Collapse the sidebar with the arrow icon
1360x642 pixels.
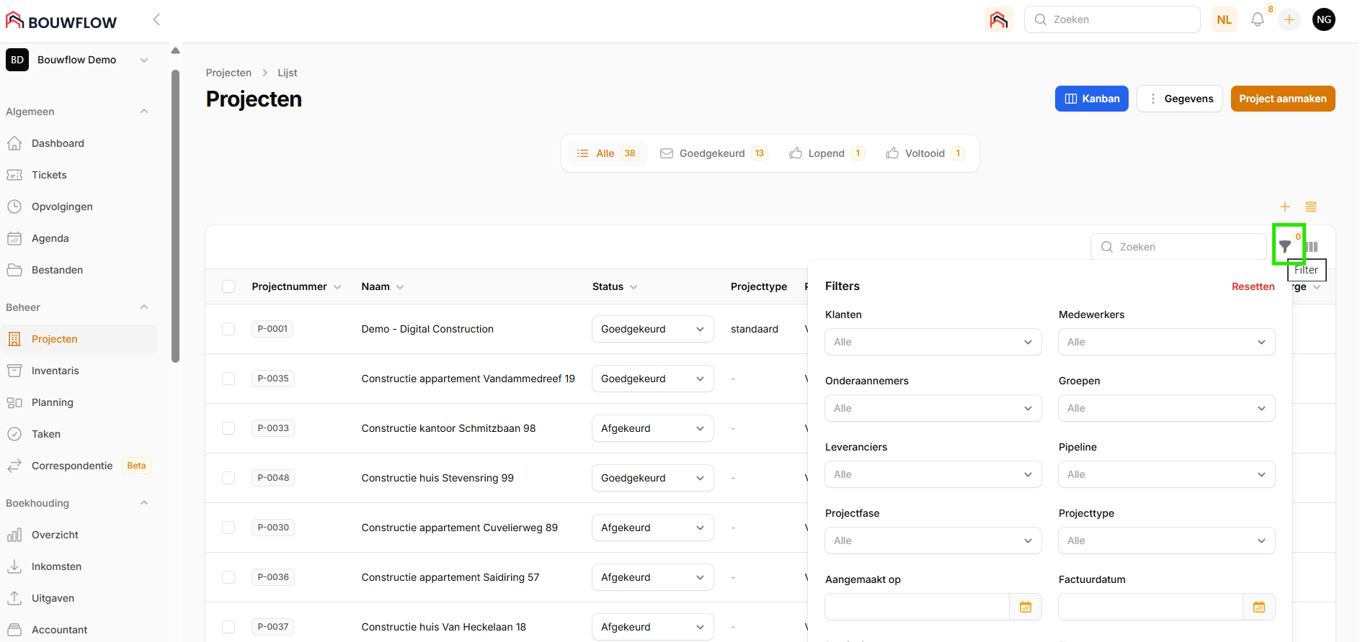[156, 19]
